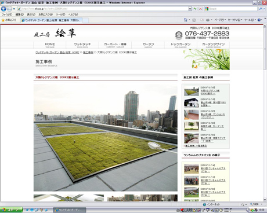267x213 pixels.
Task: Click the browser Back arrow button
Action: 3,9
